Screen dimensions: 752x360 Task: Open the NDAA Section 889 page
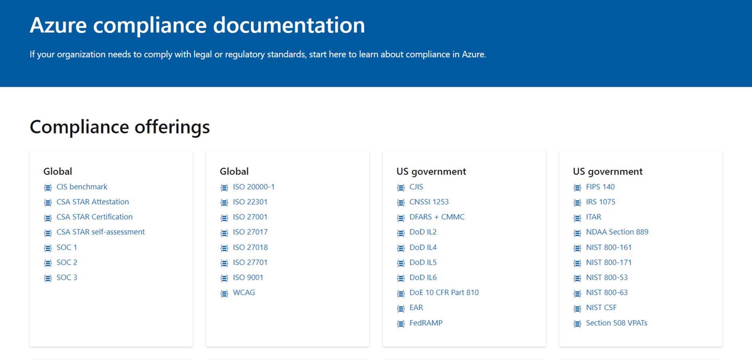(x=617, y=232)
